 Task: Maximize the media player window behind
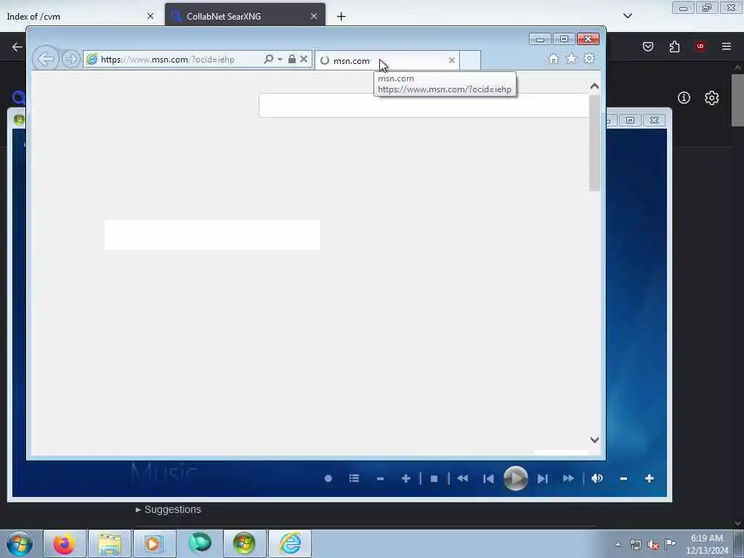[x=630, y=120]
